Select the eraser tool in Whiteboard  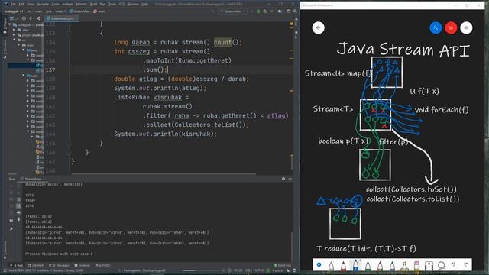(x=416, y=266)
